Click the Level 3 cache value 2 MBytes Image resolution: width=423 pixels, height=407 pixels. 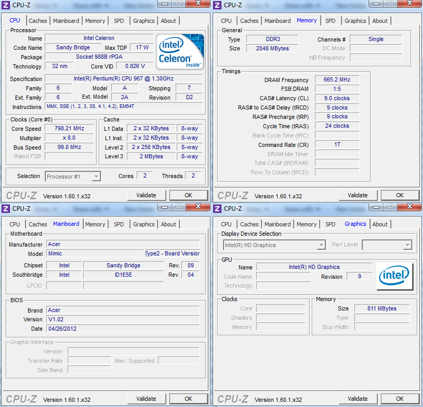pos(151,156)
